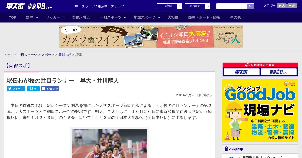Open the 競馬・ボート・競輪 menu item
This screenshot has width=302, height=158.
[204, 17]
